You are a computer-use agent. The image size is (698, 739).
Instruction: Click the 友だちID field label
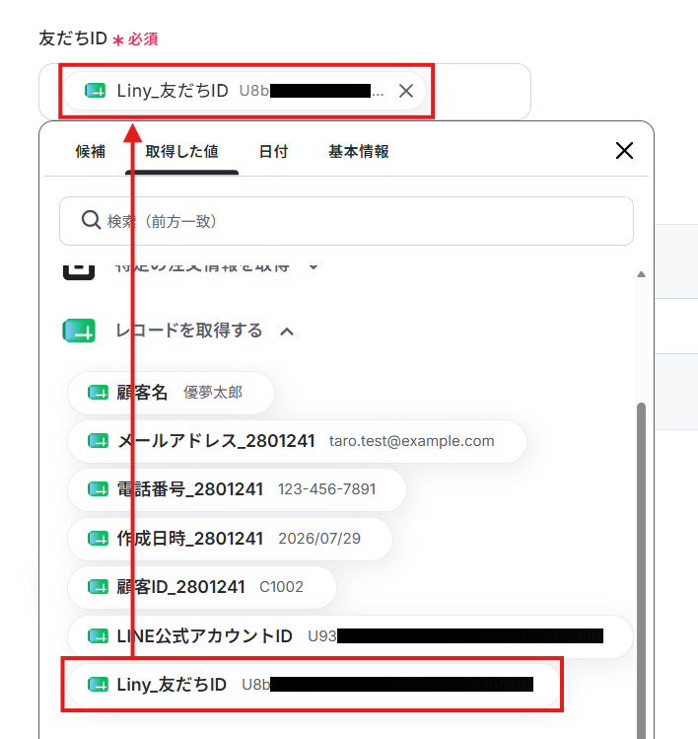point(73,38)
